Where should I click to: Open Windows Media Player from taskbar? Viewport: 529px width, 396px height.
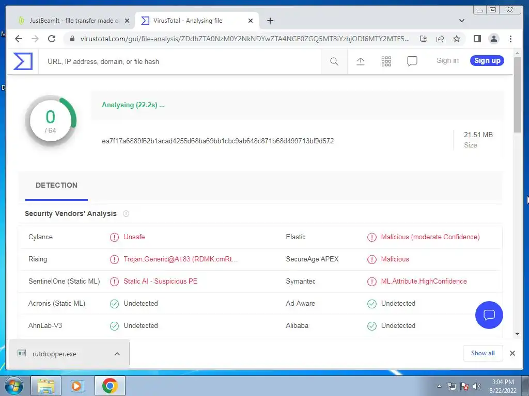click(x=77, y=386)
